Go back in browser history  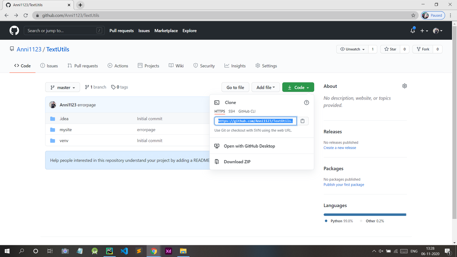pyautogui.click(x=6, y=16)
